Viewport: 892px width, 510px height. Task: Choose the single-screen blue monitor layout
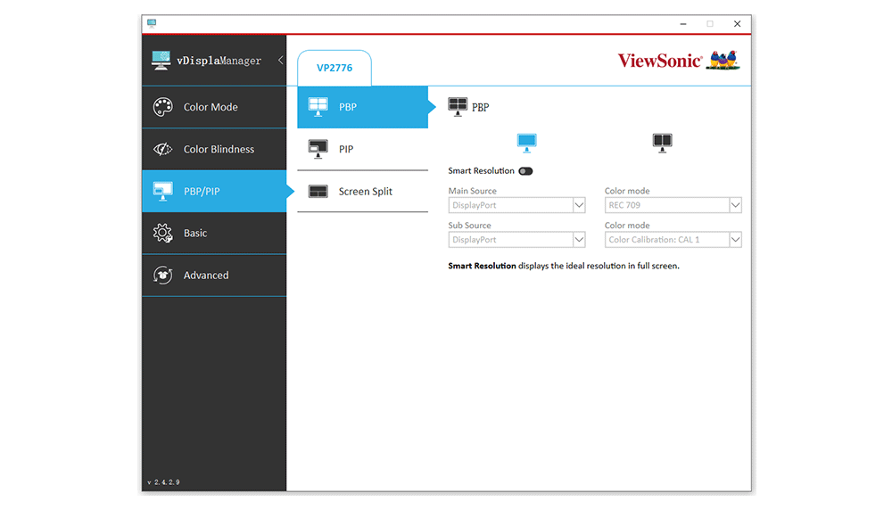(x=527, y=143)
